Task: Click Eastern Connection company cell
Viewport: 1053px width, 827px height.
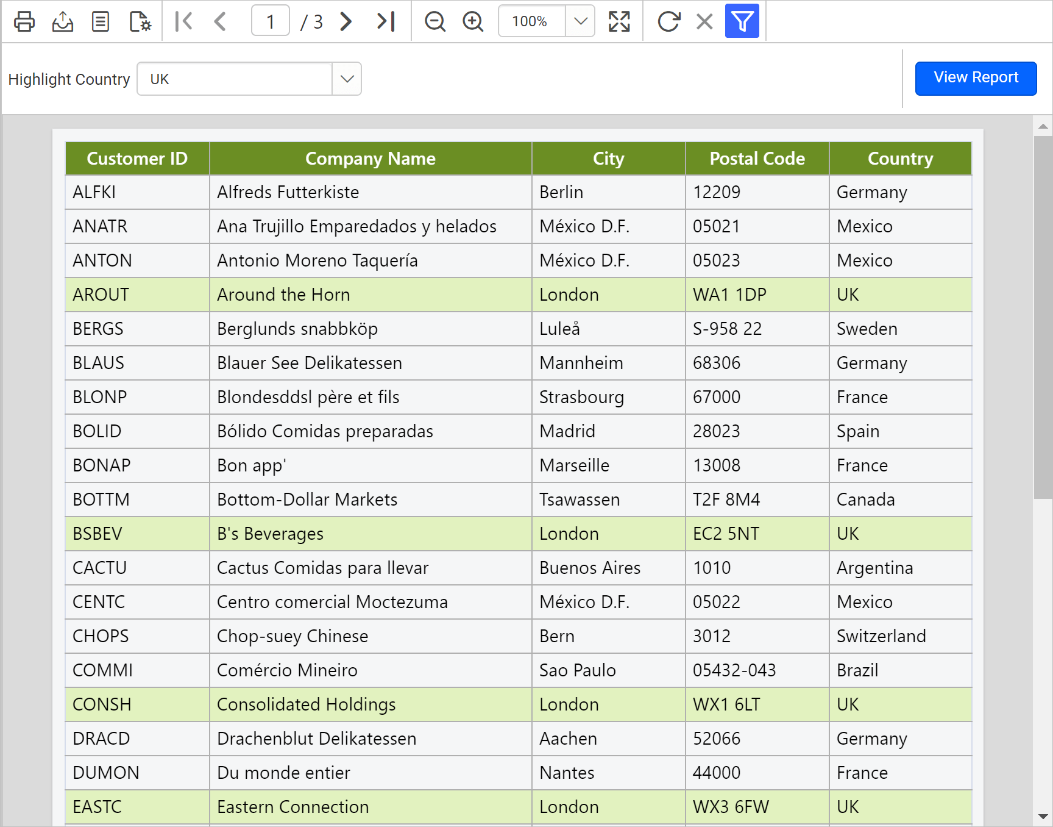Action: [x=370, y=807]
